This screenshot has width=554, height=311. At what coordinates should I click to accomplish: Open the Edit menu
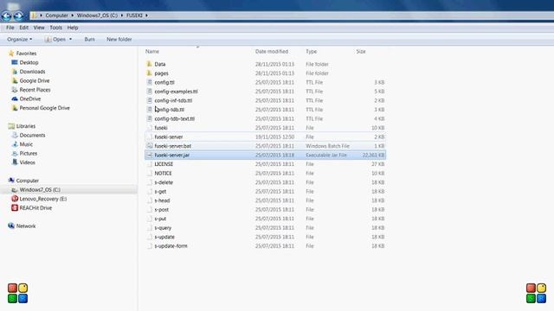click(x=23, y=28)
